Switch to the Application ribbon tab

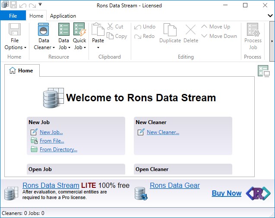tap(63, 16)
